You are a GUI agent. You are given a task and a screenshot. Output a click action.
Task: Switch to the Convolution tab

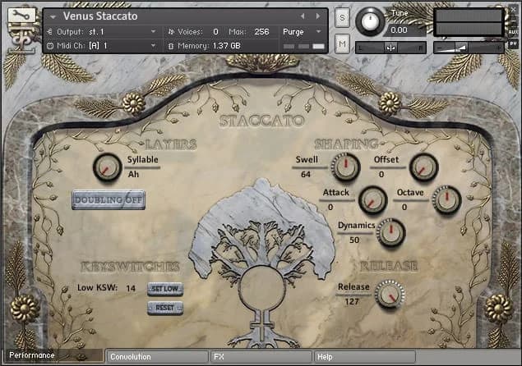coord(157,357)
